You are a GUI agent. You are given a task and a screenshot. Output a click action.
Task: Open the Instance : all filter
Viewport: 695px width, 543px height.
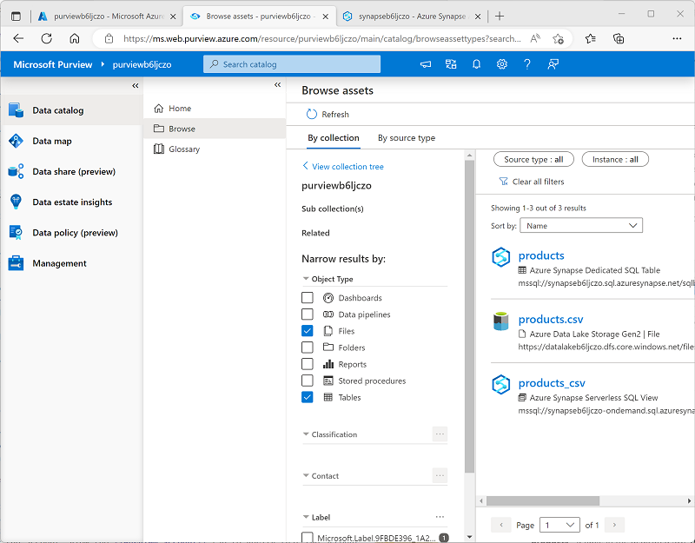(x=615, y=160)
